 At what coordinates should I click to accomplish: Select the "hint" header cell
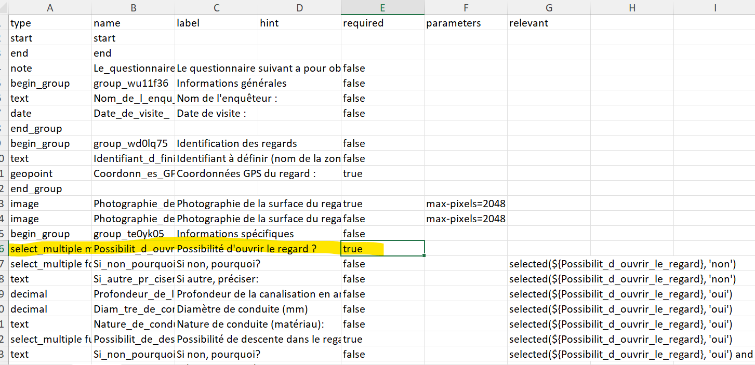(x=299, y=23)
